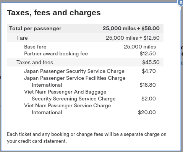Click the 25,000 miles + $58.00 total
This screenshot has width=183, height=152.
[x=131, y=28]
